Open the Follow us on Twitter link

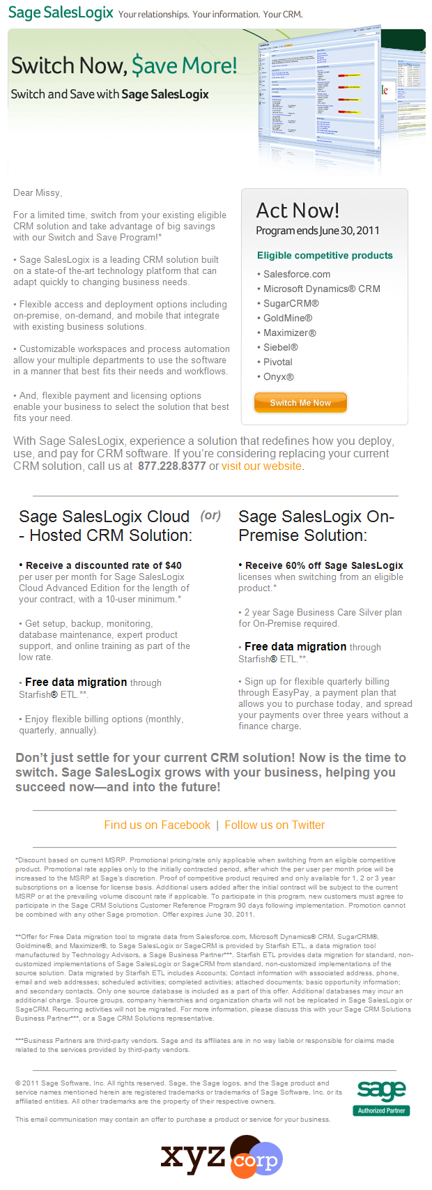(x=275, y=825)
